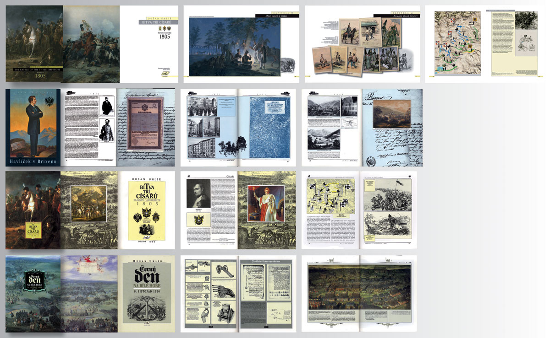Open the spread with the purple bordered document

[x=118, y=128]
